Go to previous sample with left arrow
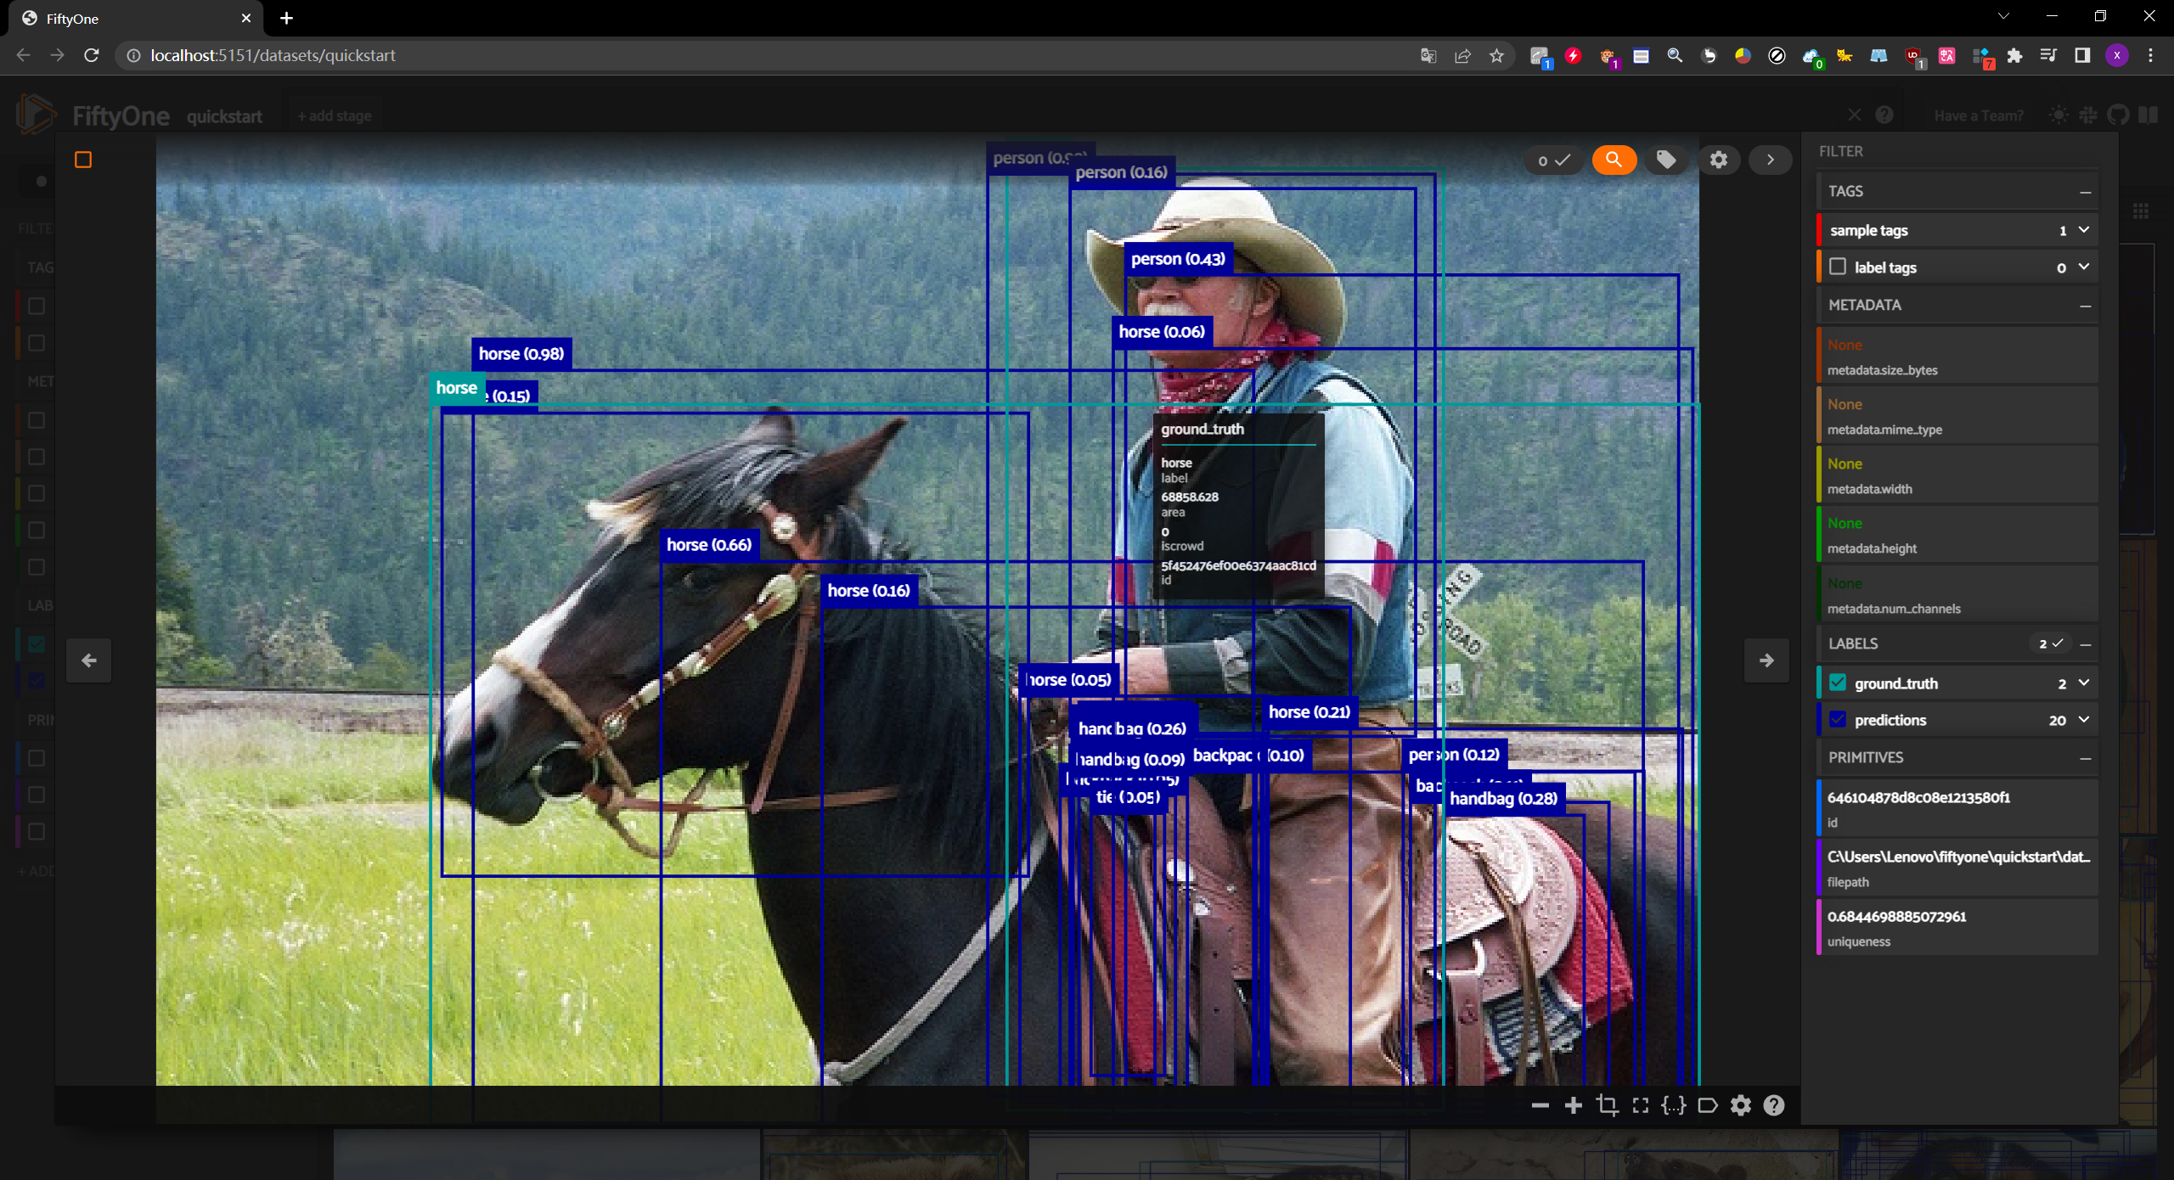Screen dimensions: 2174x1180 click(x=89, y=660)
